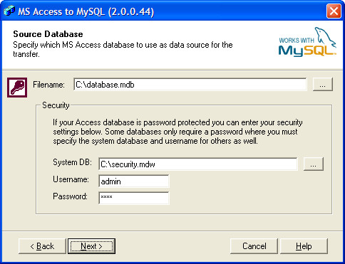Cancel the database transfer wizard
Viewport: 345px width, 264px height.
pos(254,246)
